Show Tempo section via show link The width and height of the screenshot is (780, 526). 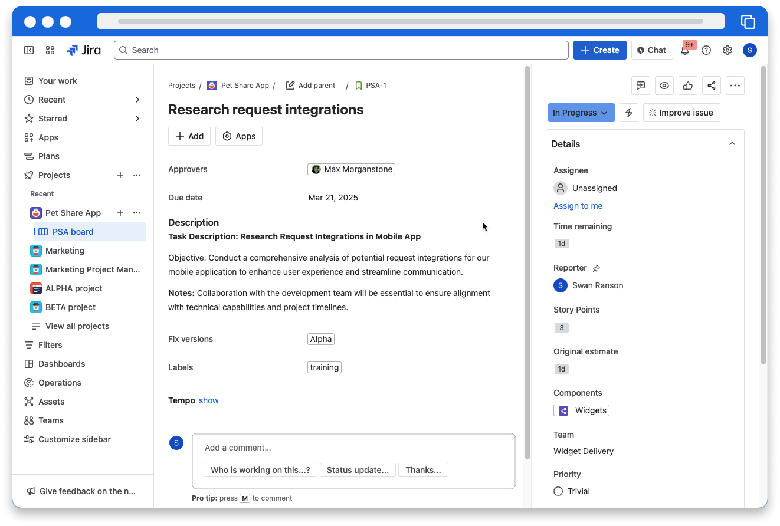[x=209, y=400]
